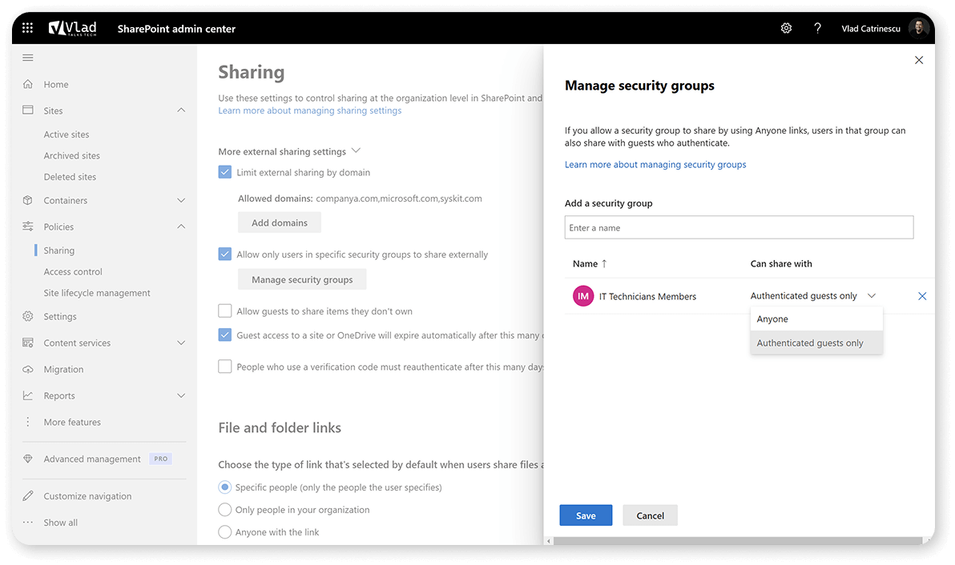The height and width of the screenshot is (565, 955).
Task: Open Deleted sites page
Action: pyautogui.click(x=70, y=177)
